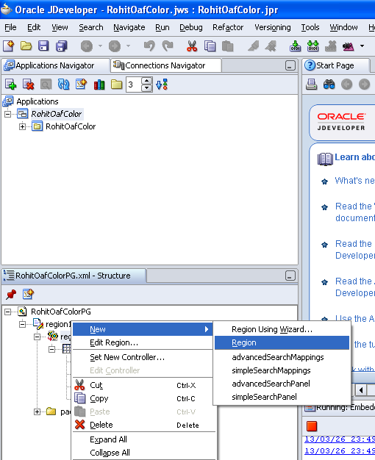Click the folder icon in navigator toolbar

point(117,85)
